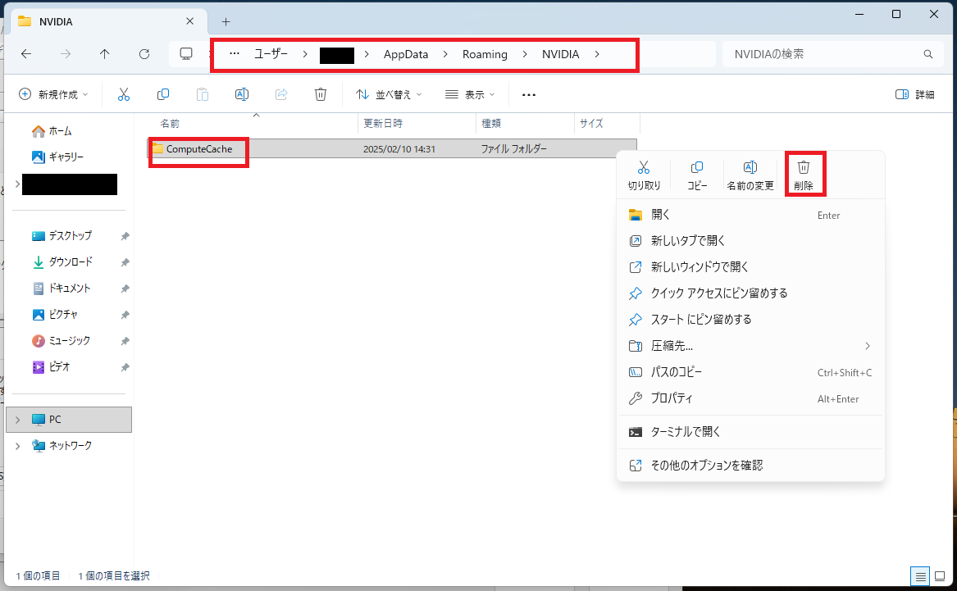Viewport: 957px width, 591px height.
Task: Expand the PC tree node
Action: tap(17, 420)
